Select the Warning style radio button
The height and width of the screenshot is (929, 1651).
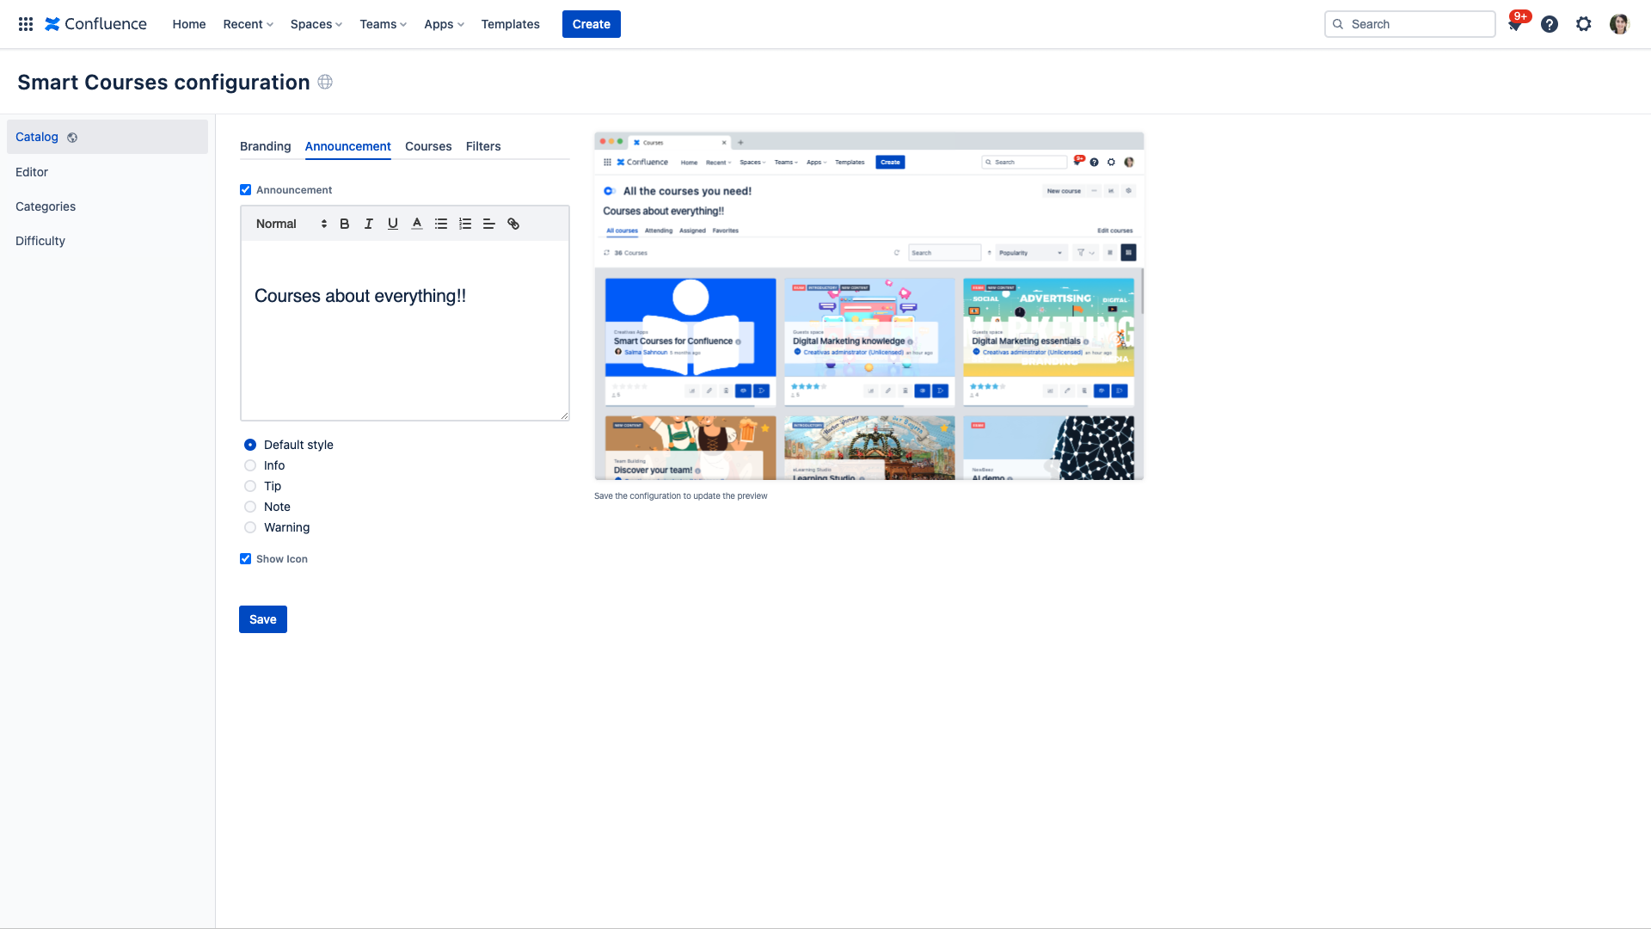pyautogui.click(x=250, y=527)
